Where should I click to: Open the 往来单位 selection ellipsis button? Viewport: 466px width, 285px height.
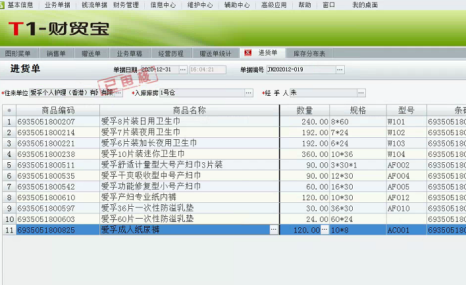(x=118, y=93)
